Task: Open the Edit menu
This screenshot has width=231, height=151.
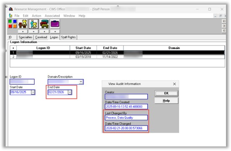Action: [x=26, y=16]
